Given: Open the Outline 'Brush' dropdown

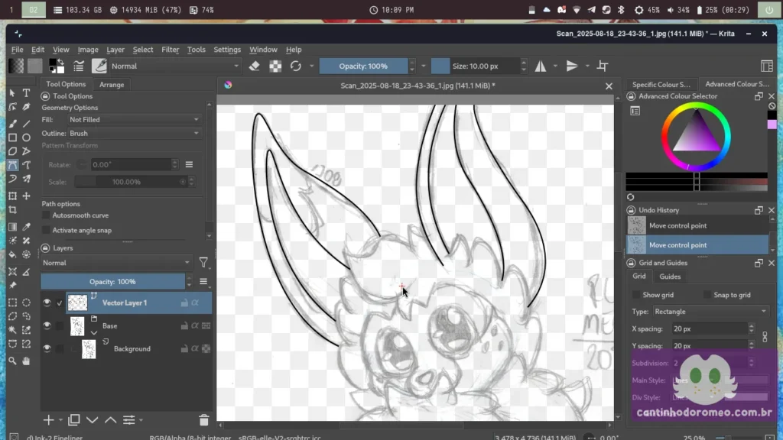Looking at the screenshot, I should [x=134, y=133].
